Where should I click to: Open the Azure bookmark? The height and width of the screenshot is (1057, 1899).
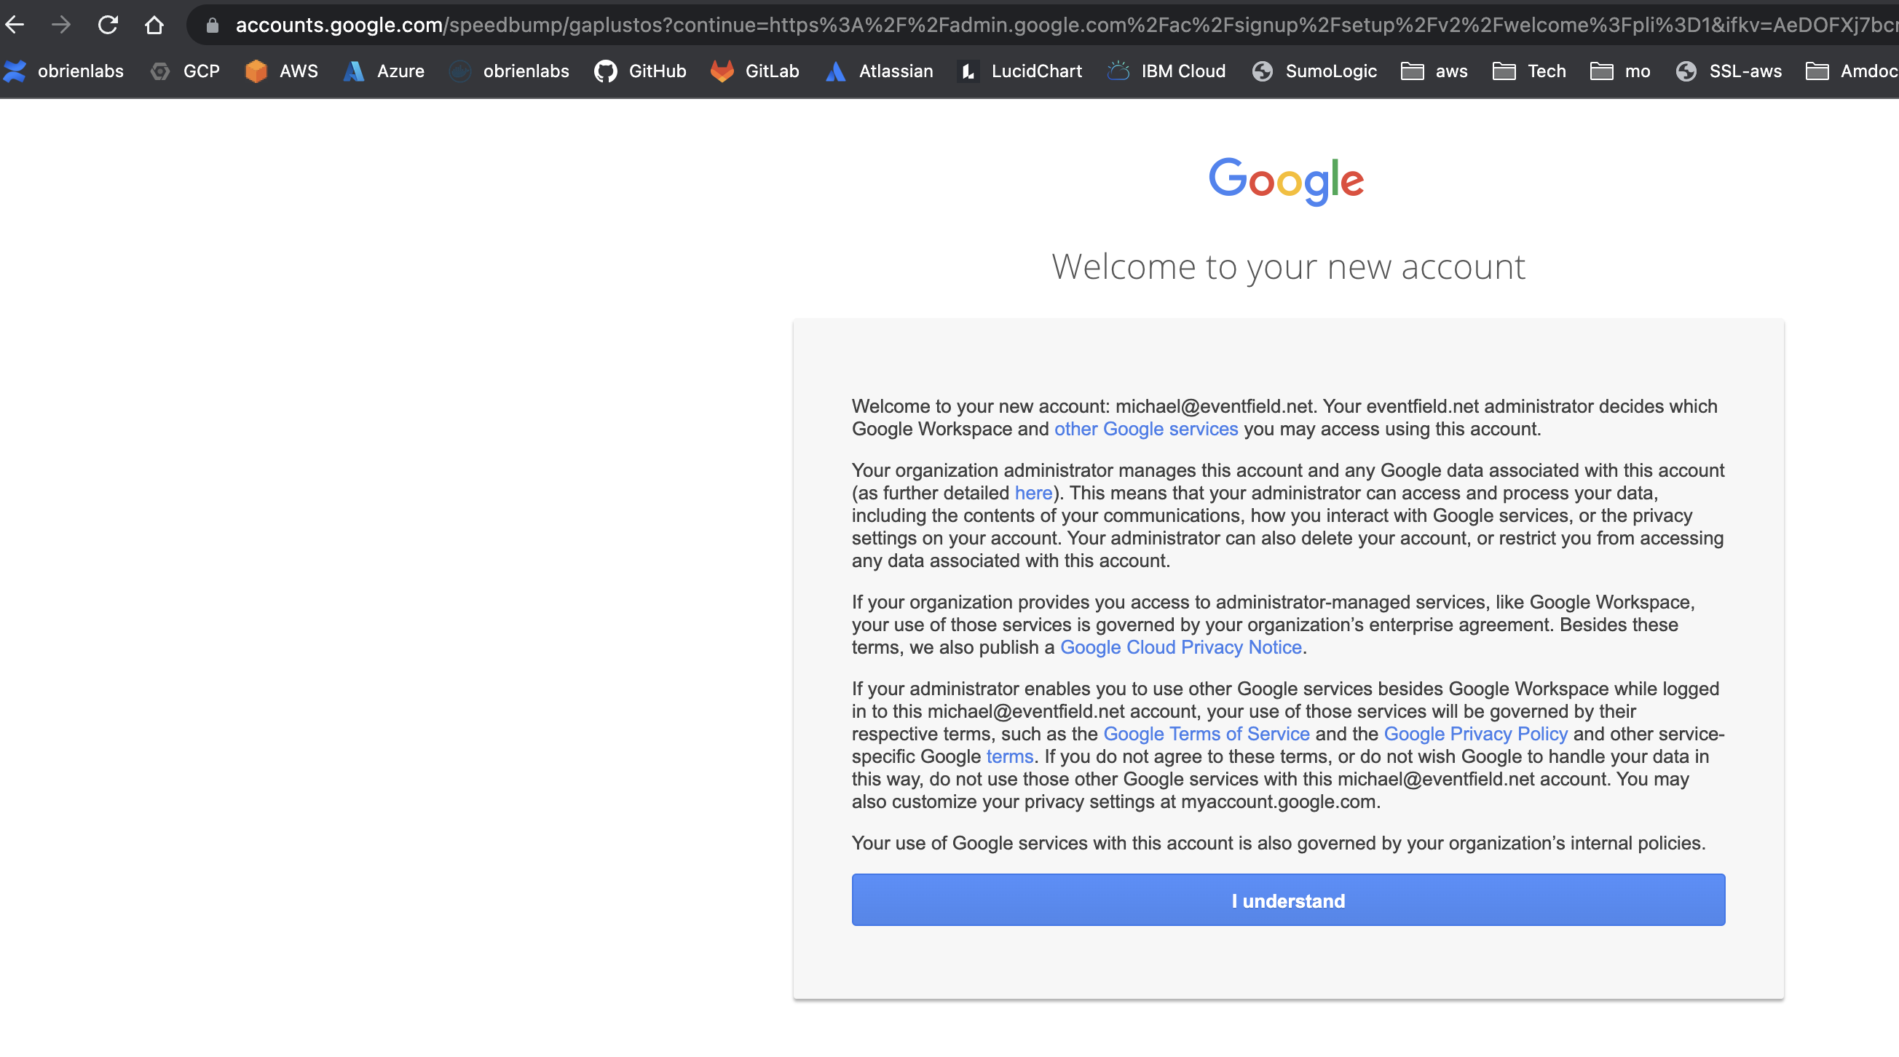383,71
